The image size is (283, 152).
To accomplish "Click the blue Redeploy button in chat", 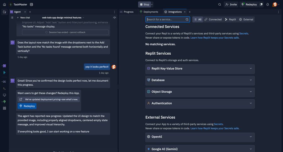I will coord(27,106).
